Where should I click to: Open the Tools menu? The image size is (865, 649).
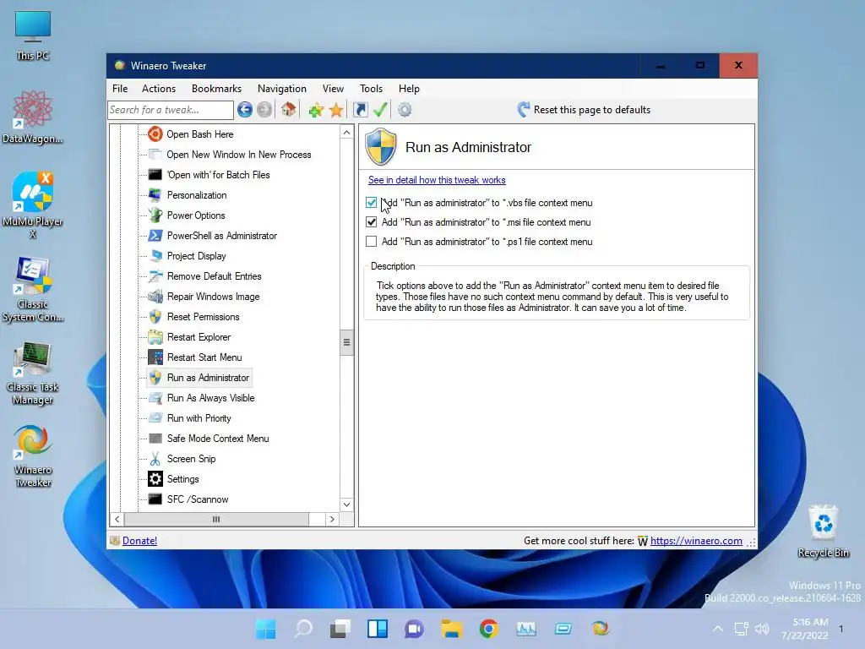pyautogui.click(x=372, y=88)
